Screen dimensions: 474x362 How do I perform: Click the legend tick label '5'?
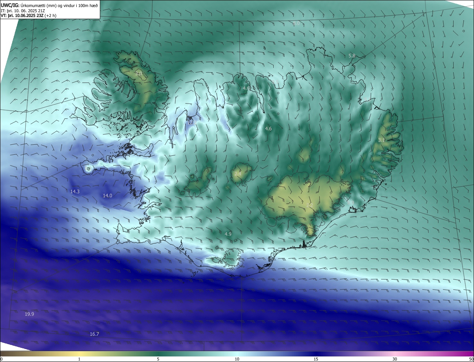click(x=158, y=359)
